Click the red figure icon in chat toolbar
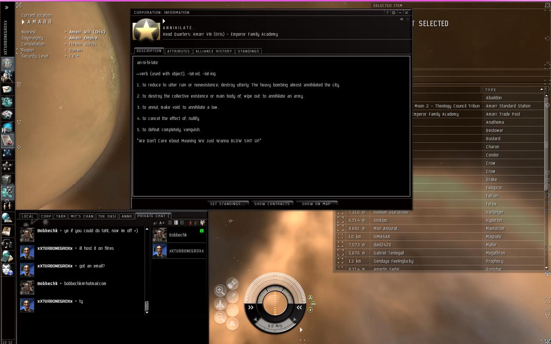 pyautogui.click(x=190, y=223)
